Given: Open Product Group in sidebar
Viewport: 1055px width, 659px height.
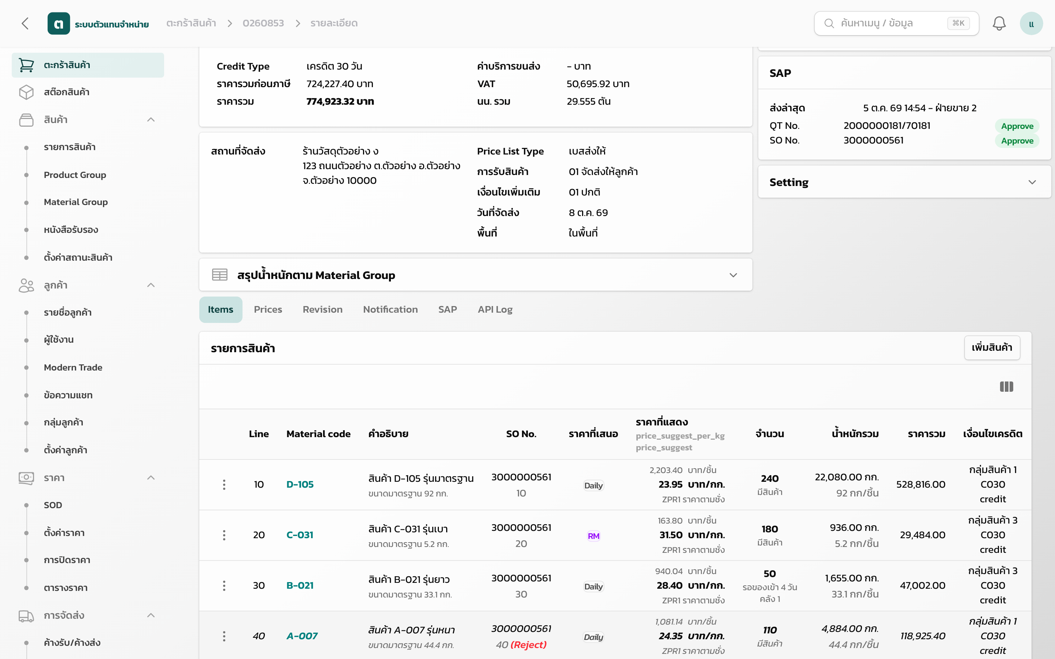Looking at the screenshot, I should click(x=75, y=175).
